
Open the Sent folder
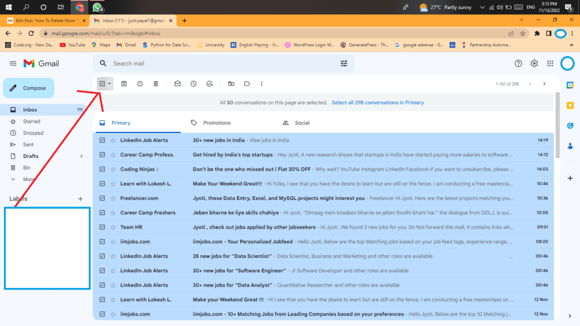pos(28,144)
